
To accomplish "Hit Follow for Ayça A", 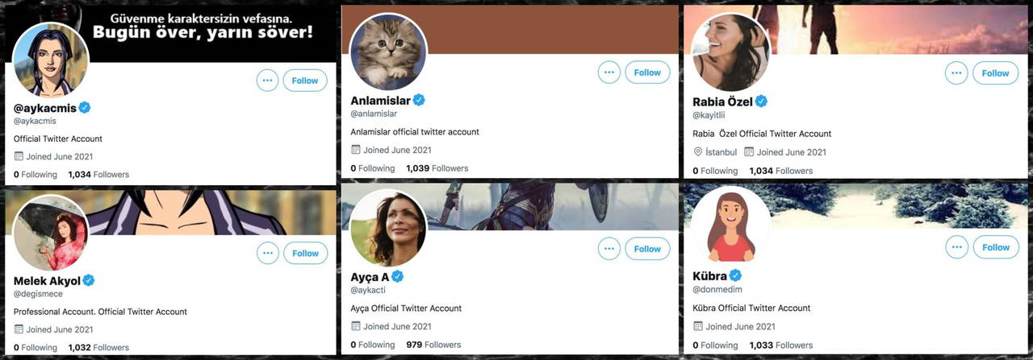I will tap(647, 249).
